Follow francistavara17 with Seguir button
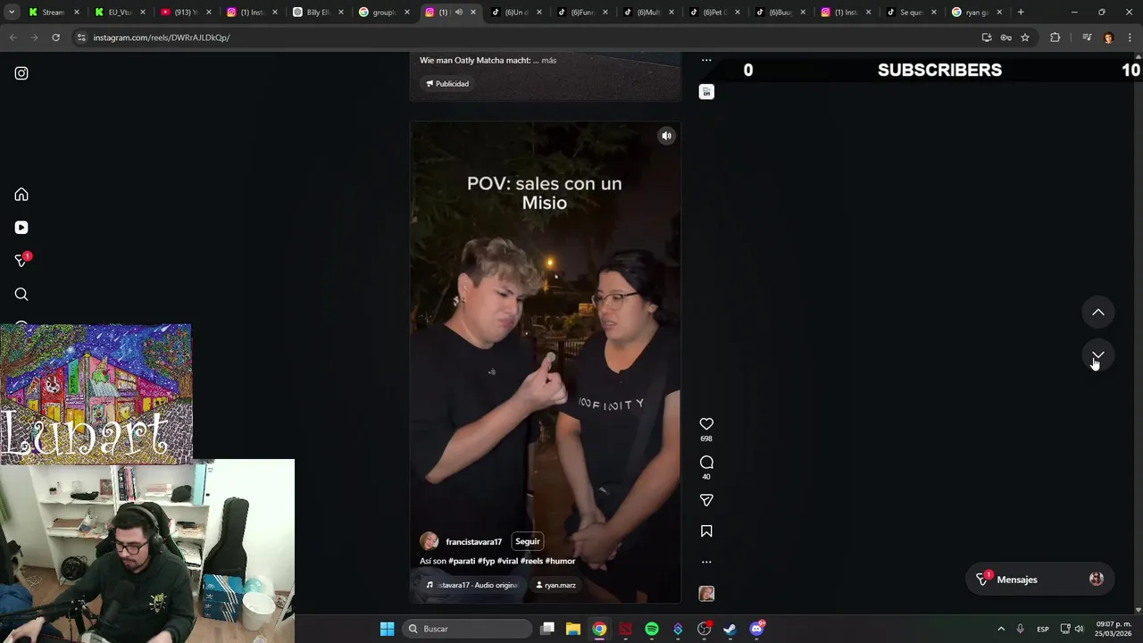Image resolution: width=1143 pixels, height=643 pixels. pos(528,541)
